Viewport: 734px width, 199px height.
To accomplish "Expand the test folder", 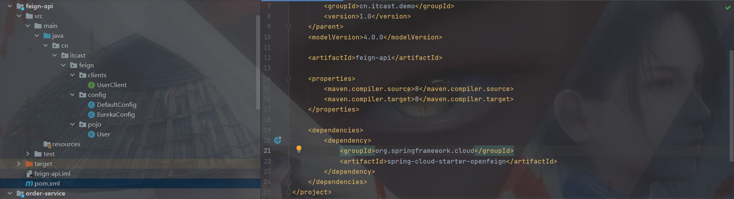I will pos(28,154).
